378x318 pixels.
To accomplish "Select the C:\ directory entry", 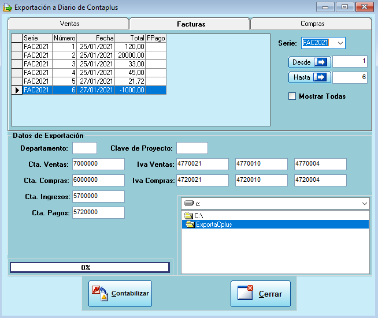I will pos(275,215).
